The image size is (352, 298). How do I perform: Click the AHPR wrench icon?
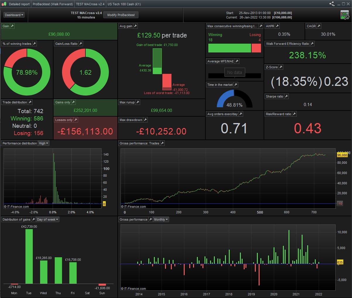(x=277, y=26)
